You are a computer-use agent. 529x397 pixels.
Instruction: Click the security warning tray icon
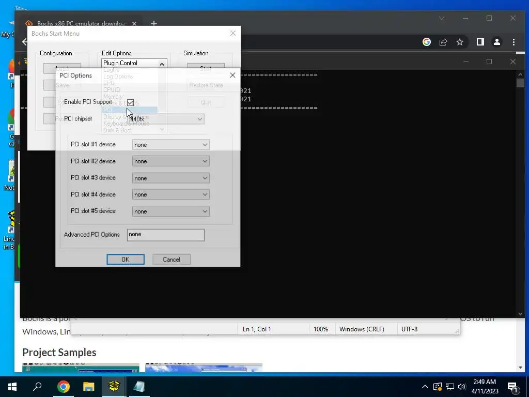tap(438, 387)
